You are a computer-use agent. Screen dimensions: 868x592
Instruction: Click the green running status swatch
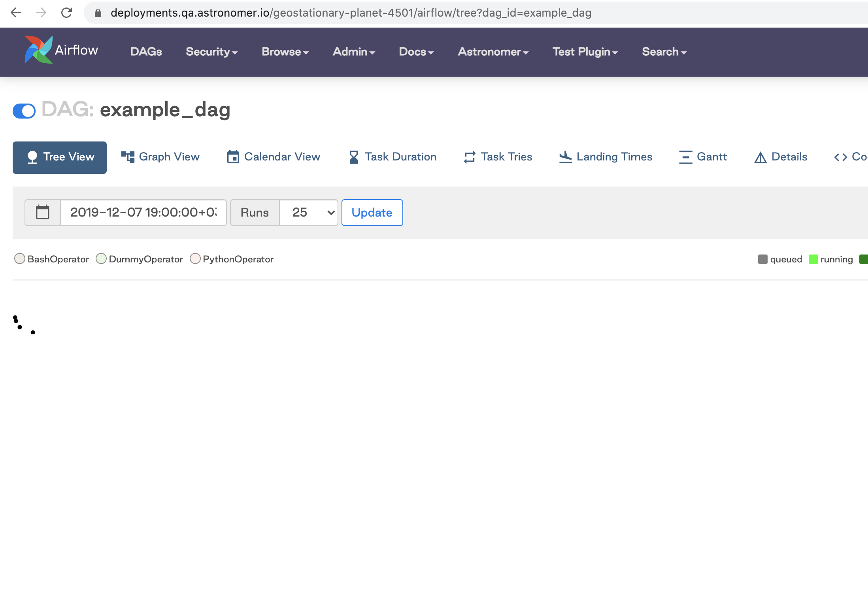coord(813,259)
